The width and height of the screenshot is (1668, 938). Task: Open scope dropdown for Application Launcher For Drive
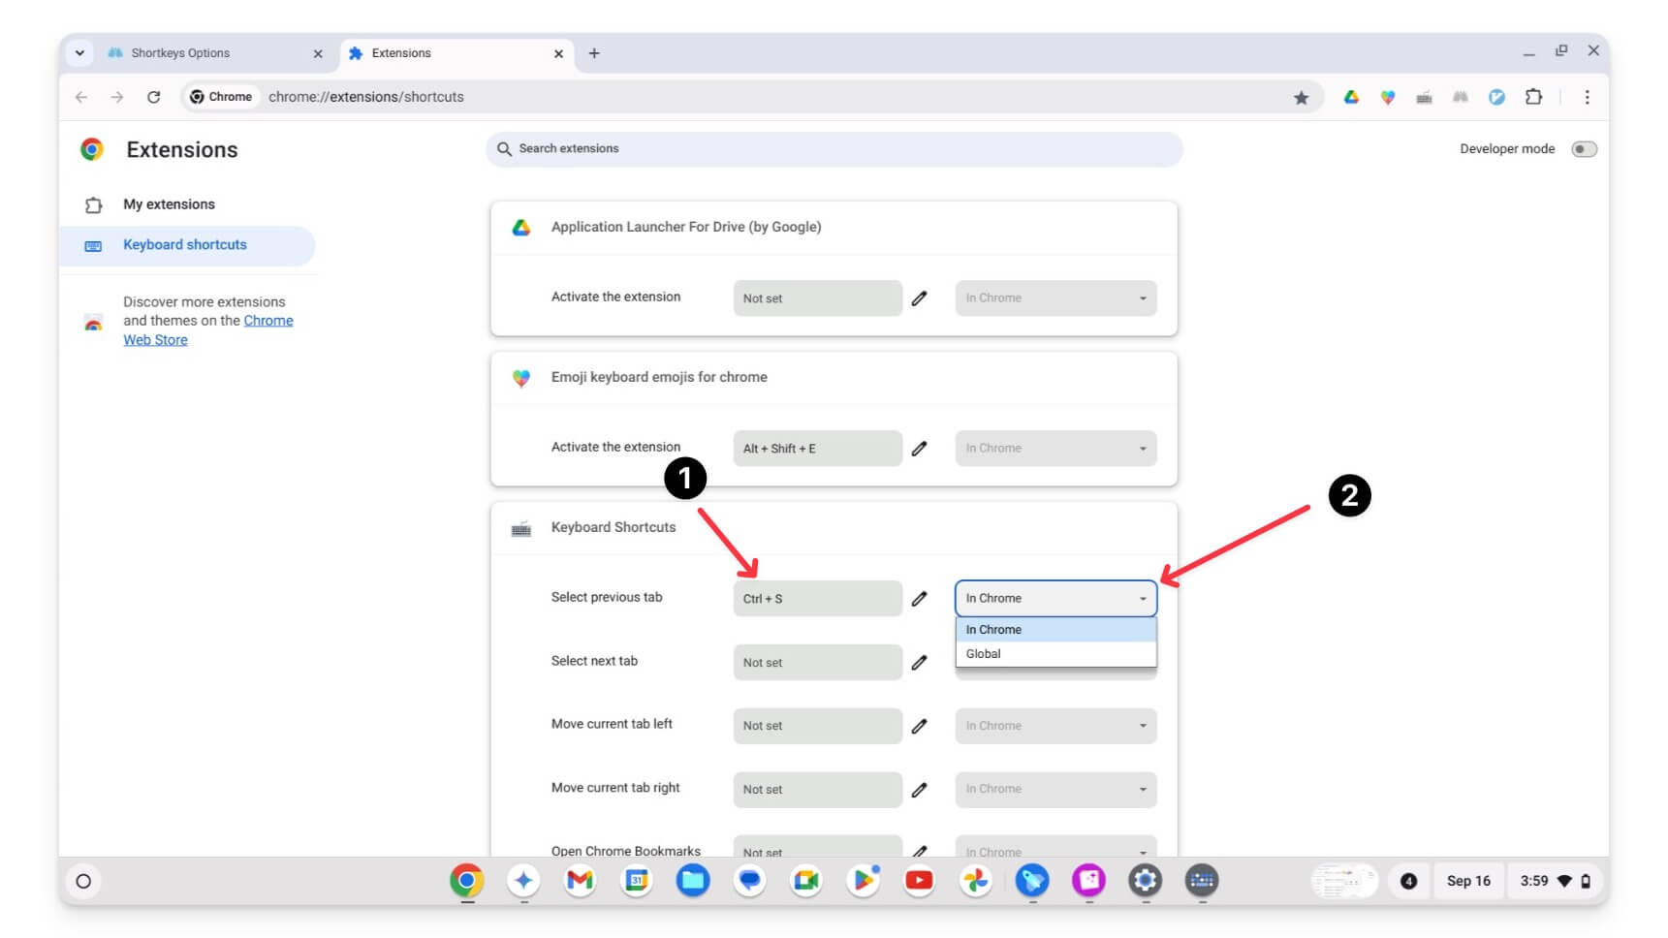pos(1055,298)
